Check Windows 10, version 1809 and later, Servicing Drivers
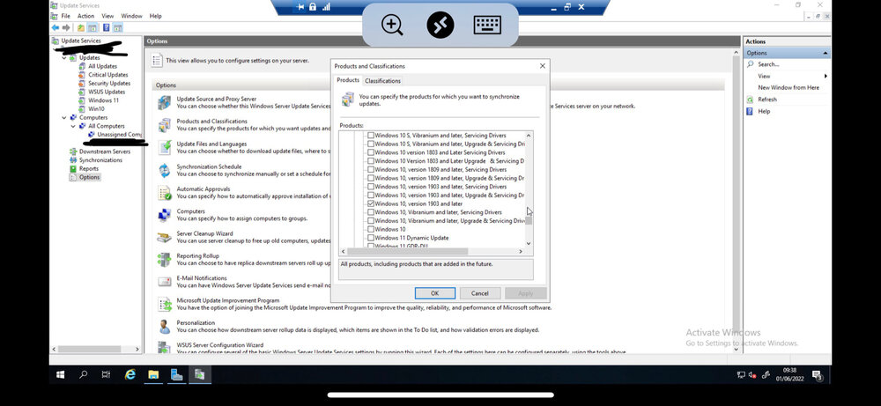This screenshot has height=406, width=881. click(371, 170)
